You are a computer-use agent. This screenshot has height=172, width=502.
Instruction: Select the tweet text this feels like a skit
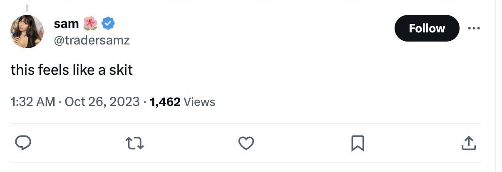point(72,70)
